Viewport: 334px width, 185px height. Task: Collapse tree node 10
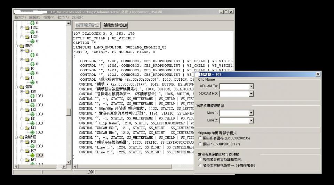tap(22, 69)
